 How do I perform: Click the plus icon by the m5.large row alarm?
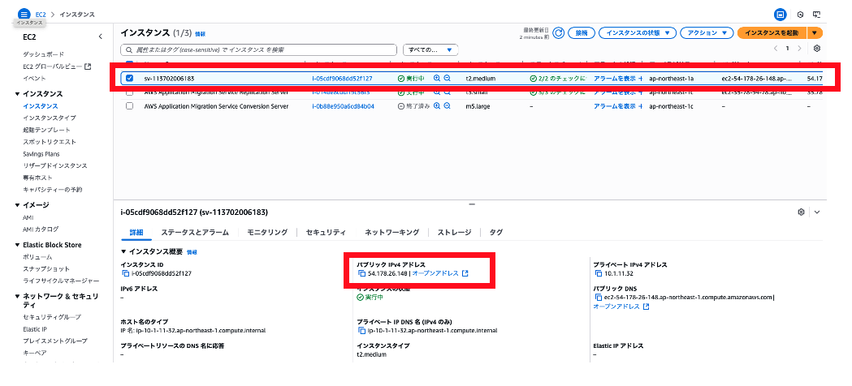[x=641, y=106]
